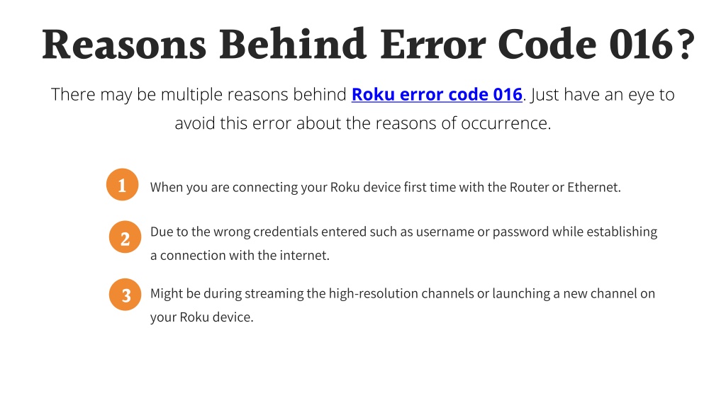Click the orange number 3 badge
Screen dimensions: 726x408
125,295
